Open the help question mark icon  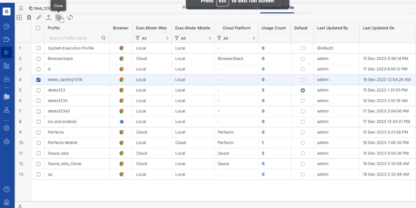point(7,189)
